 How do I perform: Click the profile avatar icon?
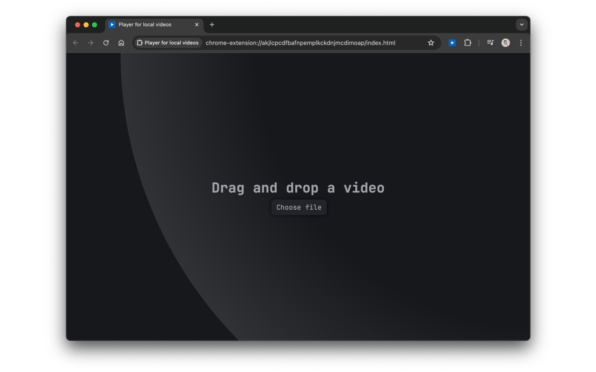pyautogui.click(x=505, y=42)
